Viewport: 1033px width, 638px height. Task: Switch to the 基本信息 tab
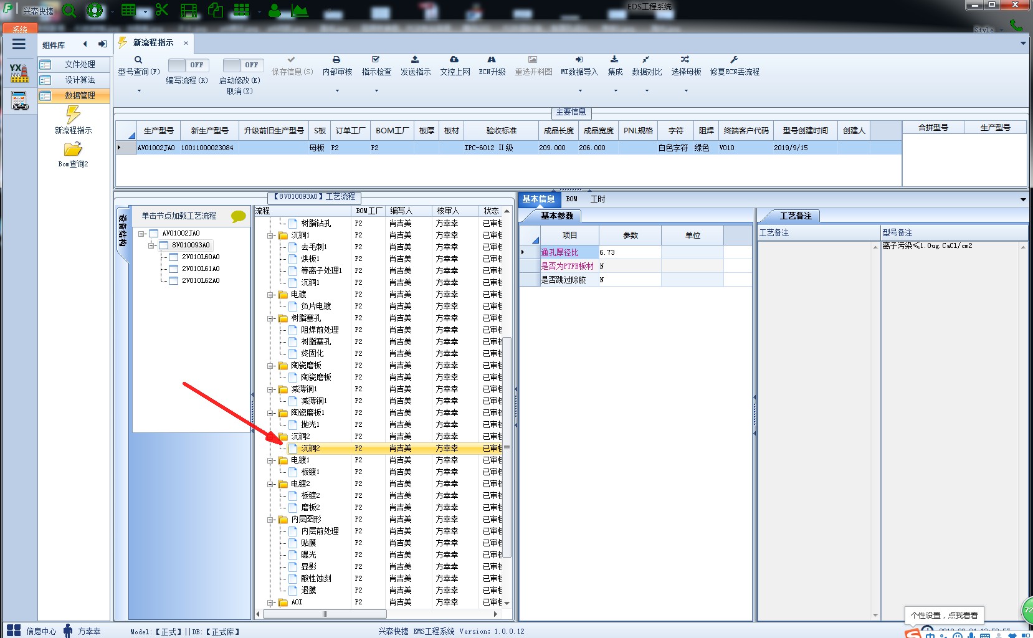click(x=538, y=199)
